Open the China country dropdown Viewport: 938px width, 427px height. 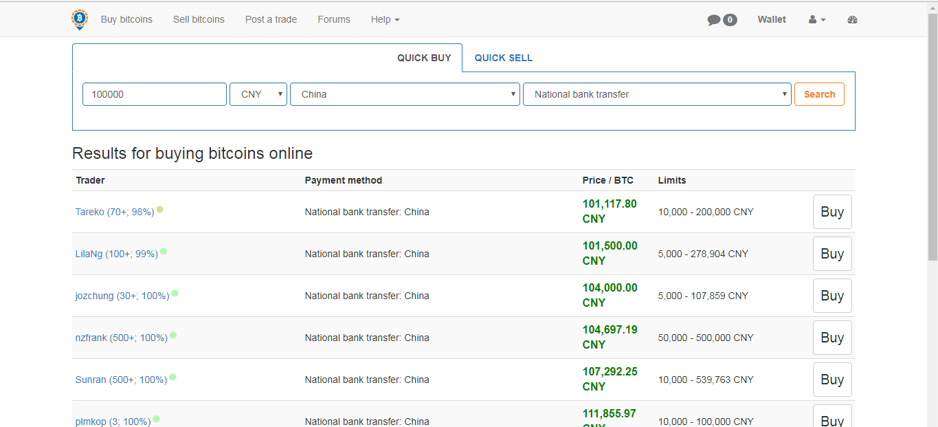[405, 94]
